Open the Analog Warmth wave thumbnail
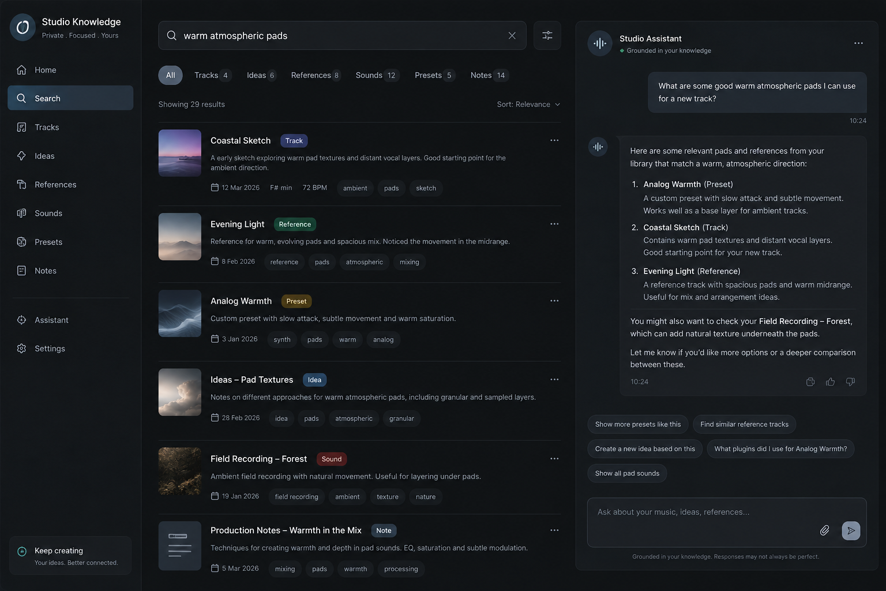The width and height of the screenshot is (886, 591). (x=180, y=313)
